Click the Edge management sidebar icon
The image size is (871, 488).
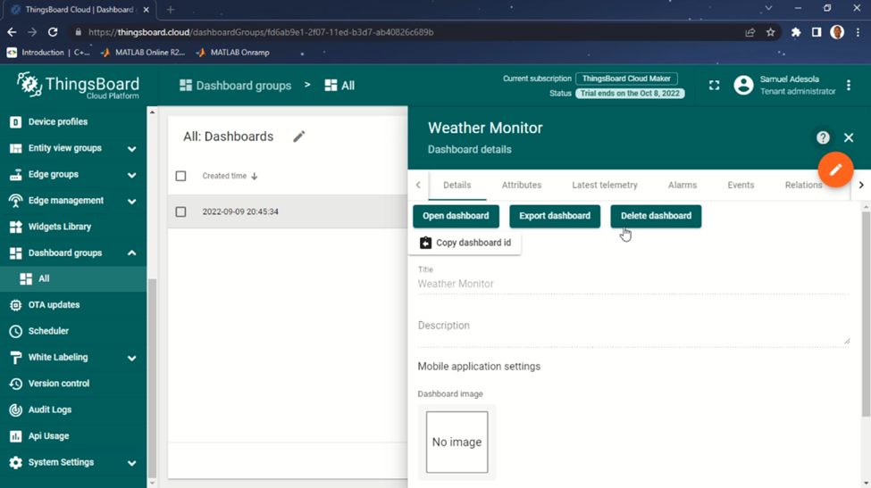pyautogui.click(x=15, y=200)
